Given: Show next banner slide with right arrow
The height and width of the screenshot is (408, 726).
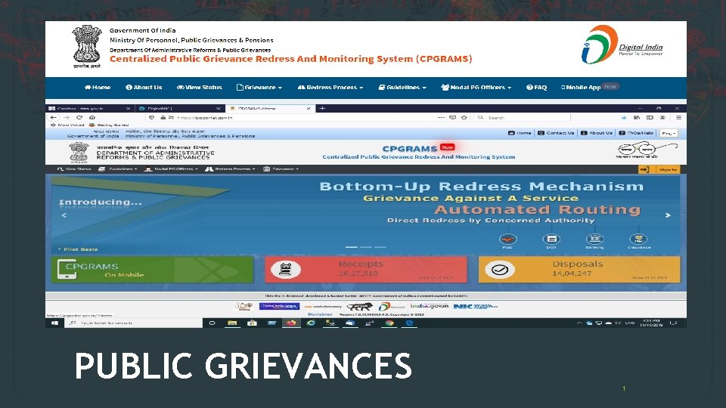Looking at the screenshot, I should [668, 215].
